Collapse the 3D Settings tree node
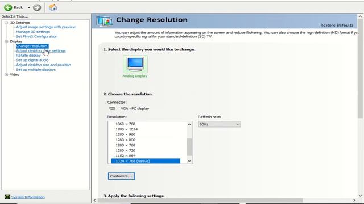The image size is (364, 204). 6,23
